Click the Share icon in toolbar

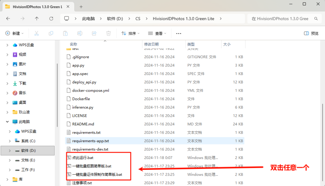coord(94,33)
